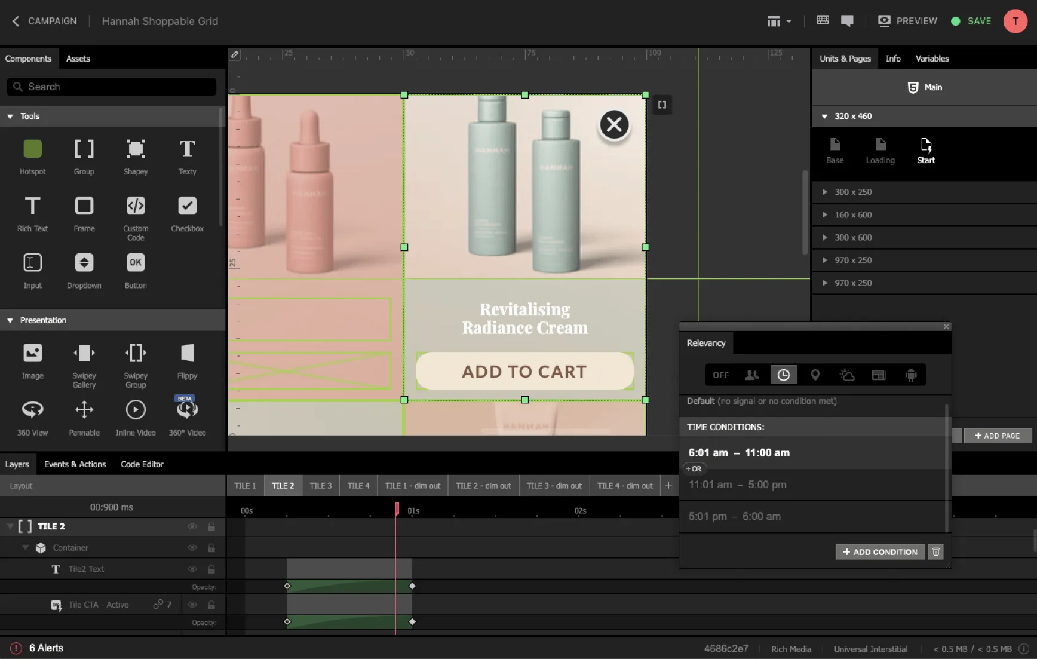This screenshot has height=659, width=1037.
Task: Expand the 300 x 250 unit
Action: point(824,192)
